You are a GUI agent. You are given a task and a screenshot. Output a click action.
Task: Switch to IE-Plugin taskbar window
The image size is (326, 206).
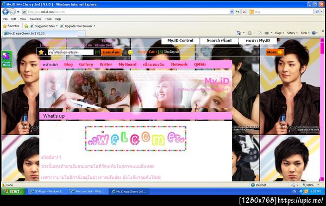coord(48,191)
